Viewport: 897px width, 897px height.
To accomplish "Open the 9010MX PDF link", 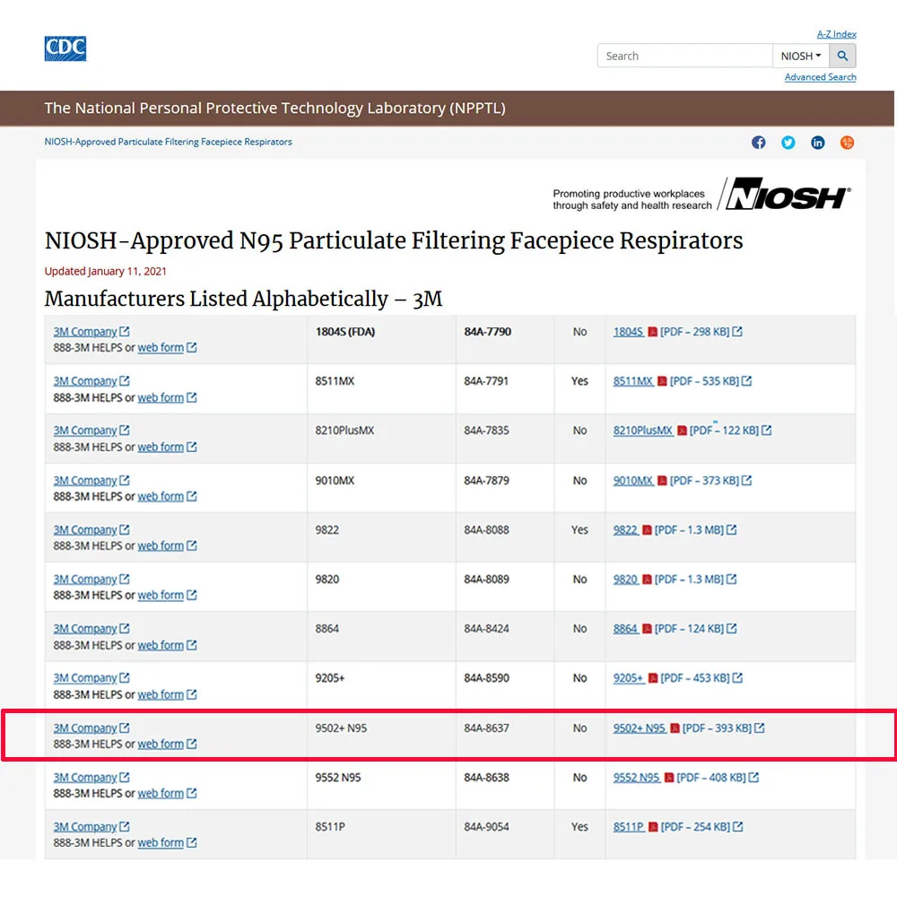I will pyautogui.click(x=633, y=481).
